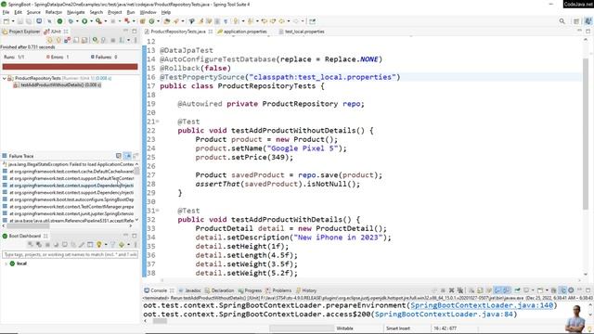
Task: Click the toolbar search magnifier icon
Action: point(562,21)
